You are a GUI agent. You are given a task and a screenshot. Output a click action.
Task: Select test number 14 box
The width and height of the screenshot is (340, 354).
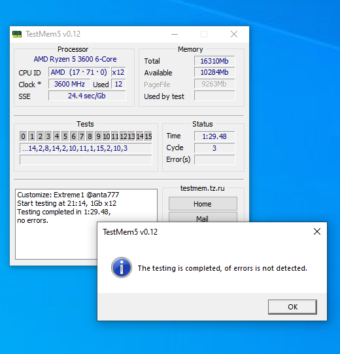click(x=140, y=136)
